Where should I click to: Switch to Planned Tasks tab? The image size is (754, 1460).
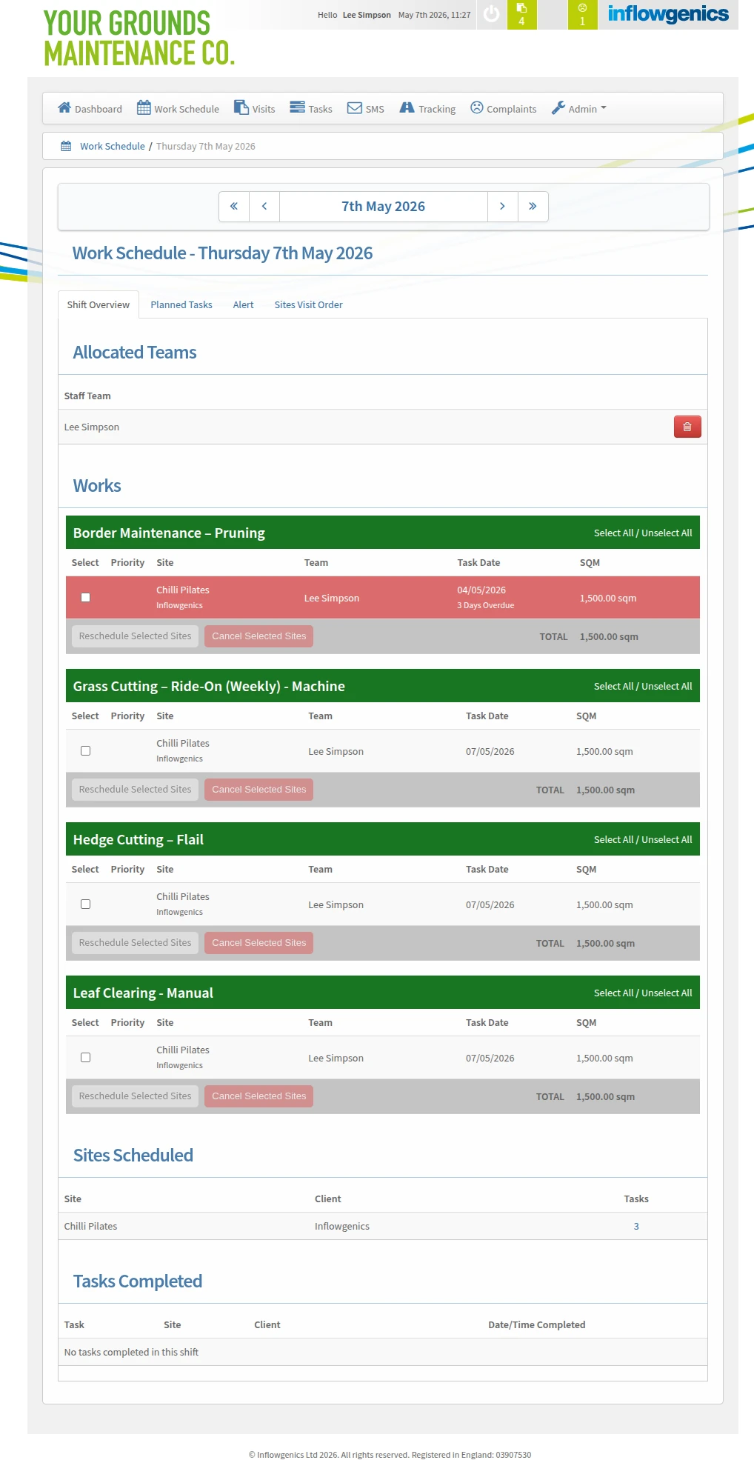[x=181, y=304]
